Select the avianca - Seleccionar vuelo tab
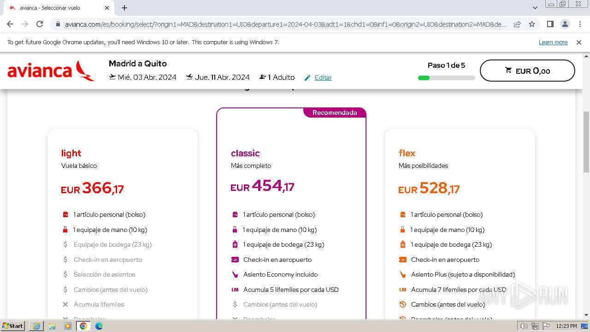The width and height of the screenshot is (590, 332). click(55, 8)
